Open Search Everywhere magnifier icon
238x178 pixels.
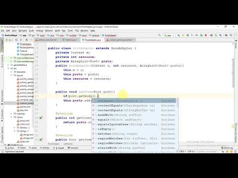tap(231, 35)
